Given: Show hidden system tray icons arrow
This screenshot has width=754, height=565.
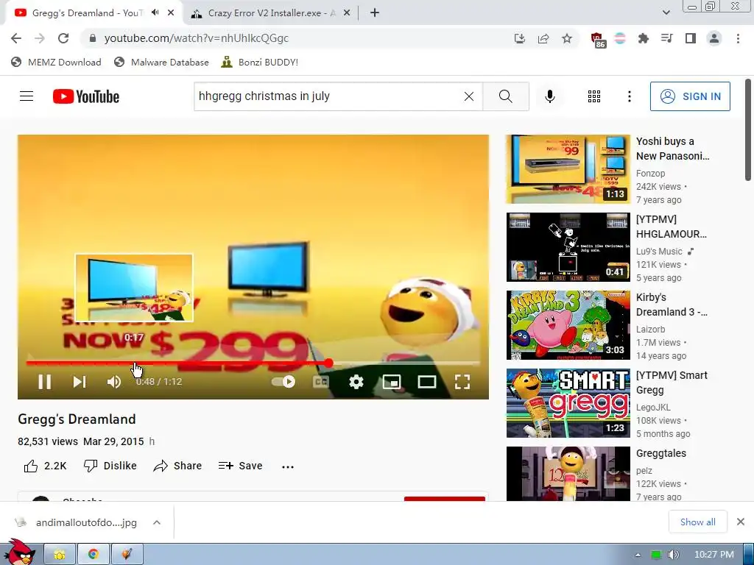Looking at the screenshot, I should [x=638, y=555].
